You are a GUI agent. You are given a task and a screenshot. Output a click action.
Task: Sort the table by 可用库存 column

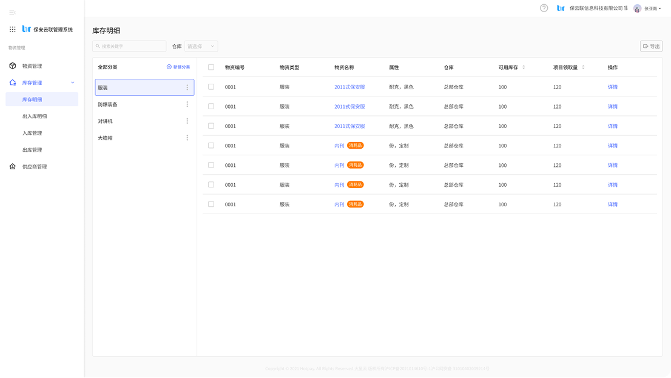523,67
